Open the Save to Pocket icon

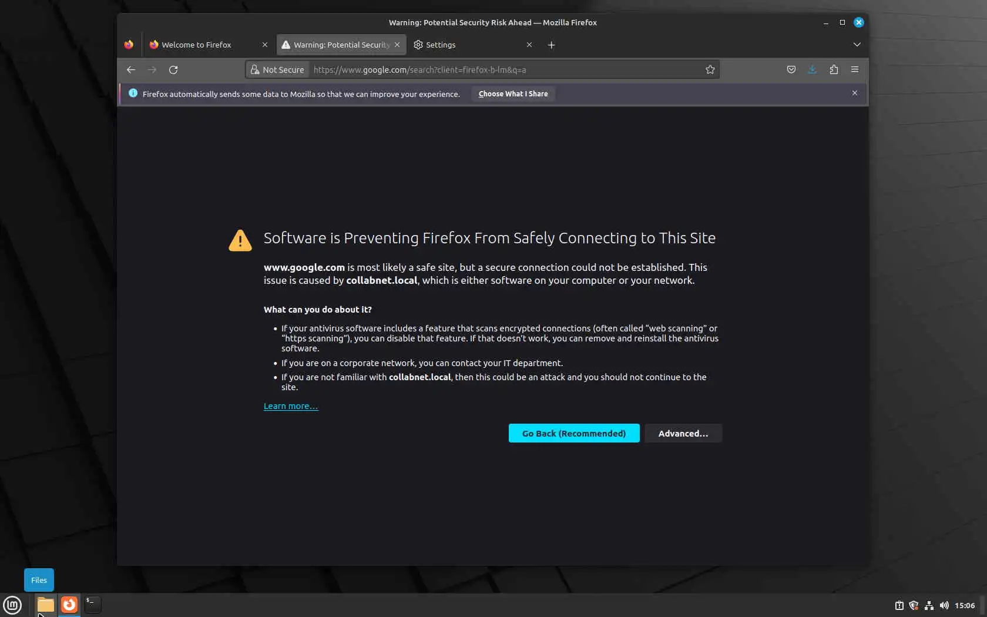791,69
